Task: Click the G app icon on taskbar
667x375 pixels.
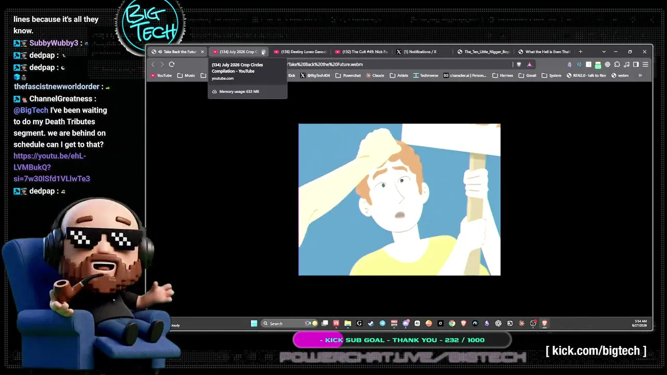Action: [x=359, y=323]
